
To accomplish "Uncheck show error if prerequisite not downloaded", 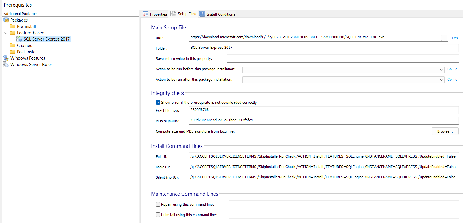I will pyautogui.click(x=158, y=102).
